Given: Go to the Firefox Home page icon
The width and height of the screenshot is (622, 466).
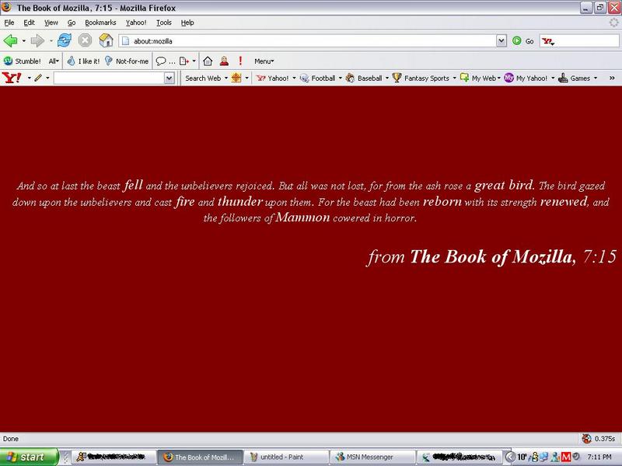Looking at the screenshot, I should point(103,40).
